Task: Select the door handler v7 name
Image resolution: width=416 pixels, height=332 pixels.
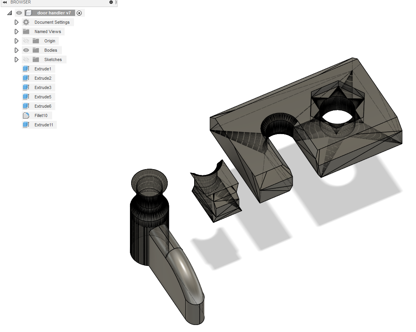Action: 54,13
